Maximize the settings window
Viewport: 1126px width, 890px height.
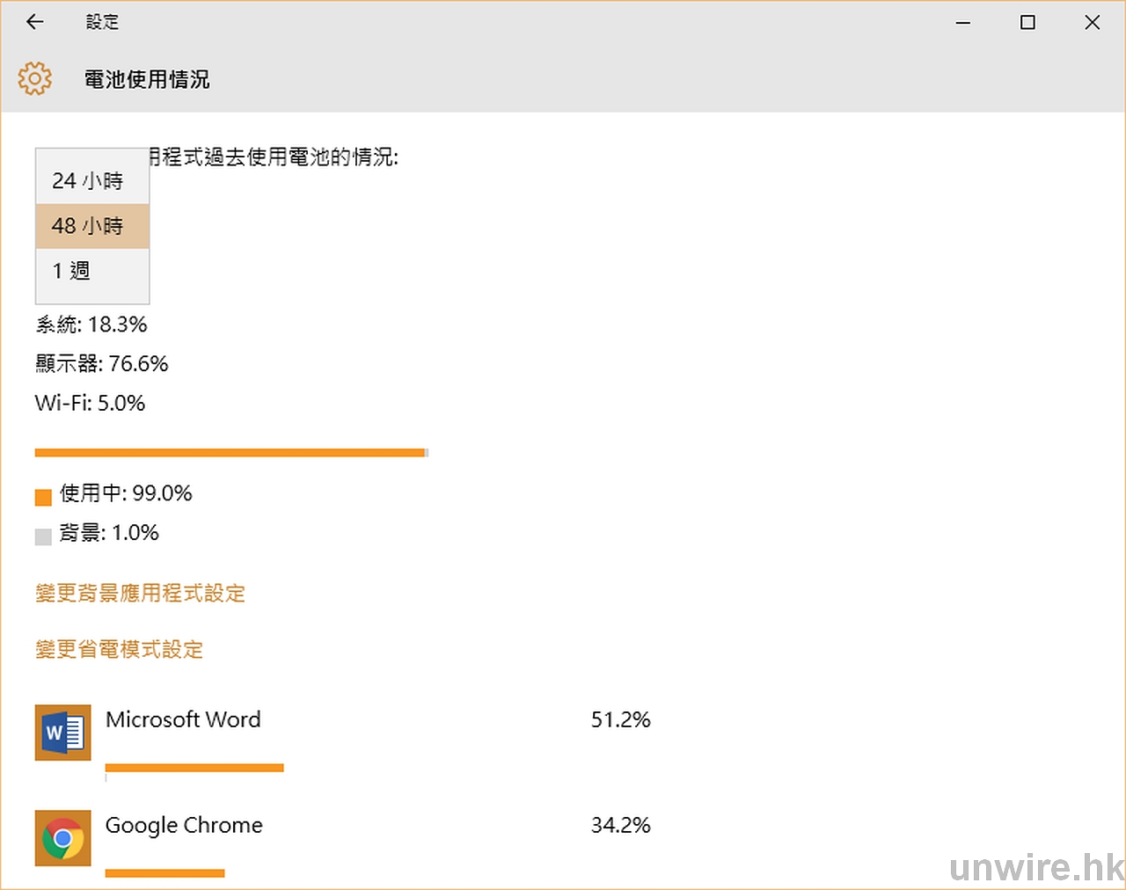point(1027,23)
